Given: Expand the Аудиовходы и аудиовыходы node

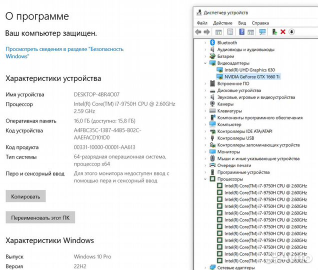Looking at the screenshot, I should [x=205, y=49].
